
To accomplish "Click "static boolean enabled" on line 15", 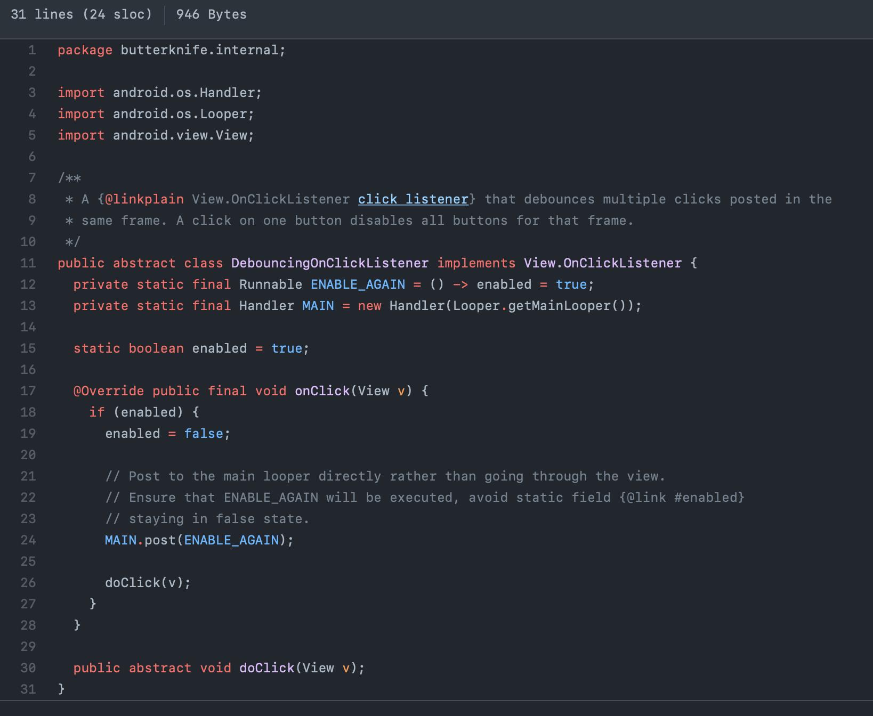I will click(x=160, y=348).
